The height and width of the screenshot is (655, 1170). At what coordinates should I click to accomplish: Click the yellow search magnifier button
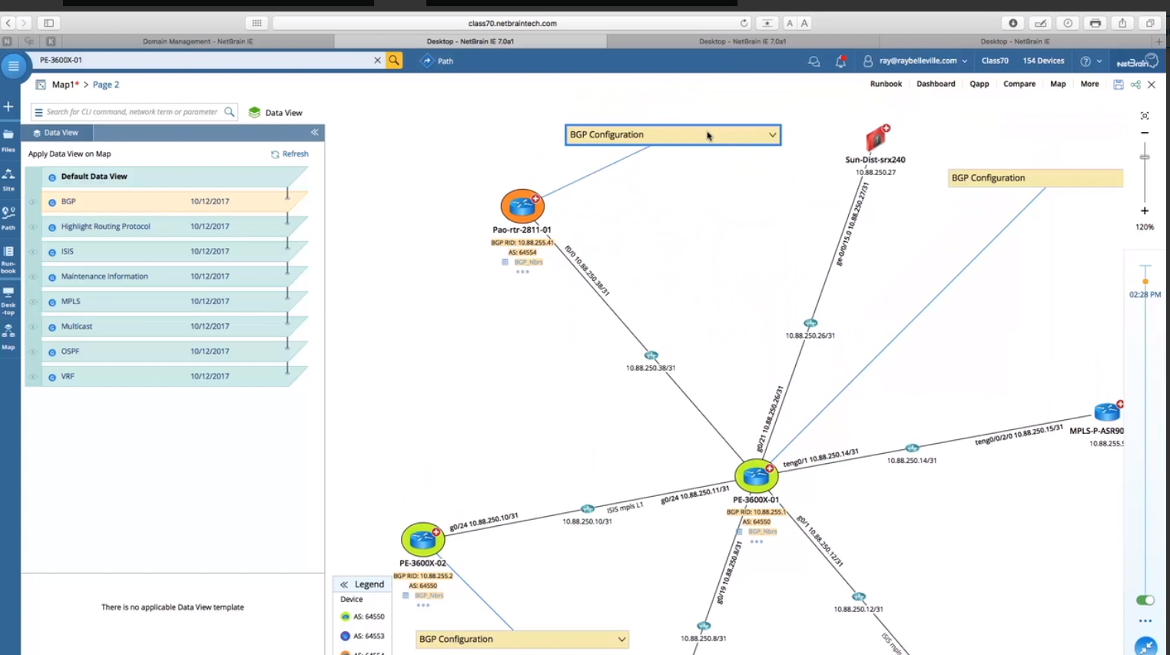[394, 60]
